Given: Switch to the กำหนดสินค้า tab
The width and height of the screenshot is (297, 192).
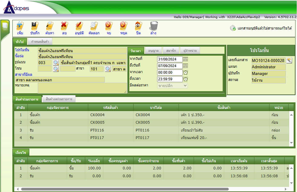Looking at the screenshot, I should [40, 42].
